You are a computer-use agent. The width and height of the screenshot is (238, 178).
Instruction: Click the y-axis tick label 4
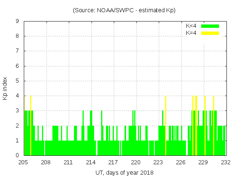[17, 96]
